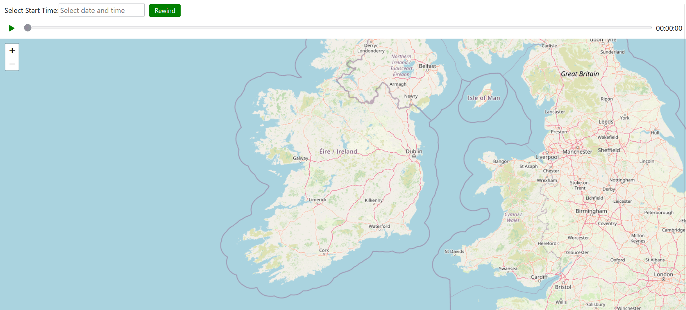This screenshot has width=686, height=310.
Task: Click the York city label
Action: (x=624, y=118)
